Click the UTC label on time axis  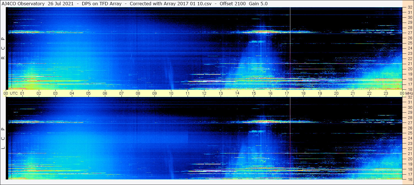[14, 93]
